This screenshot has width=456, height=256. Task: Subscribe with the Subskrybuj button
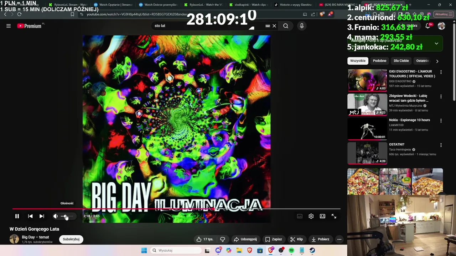[x=71, y=239]
